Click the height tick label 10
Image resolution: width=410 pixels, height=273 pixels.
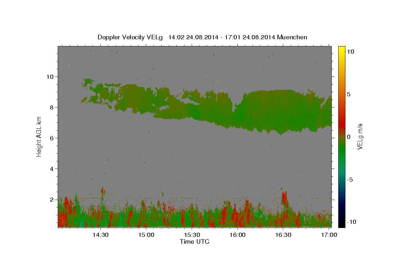pos(51,76)
